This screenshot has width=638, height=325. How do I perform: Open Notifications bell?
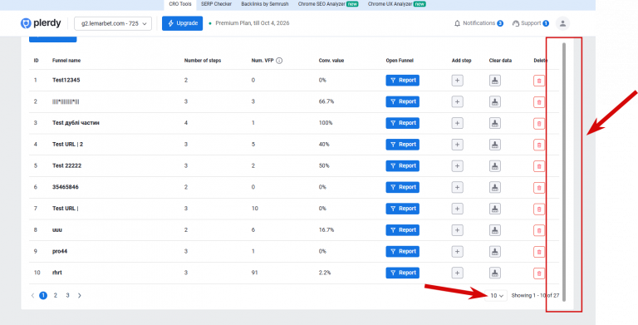pos(478,23)
